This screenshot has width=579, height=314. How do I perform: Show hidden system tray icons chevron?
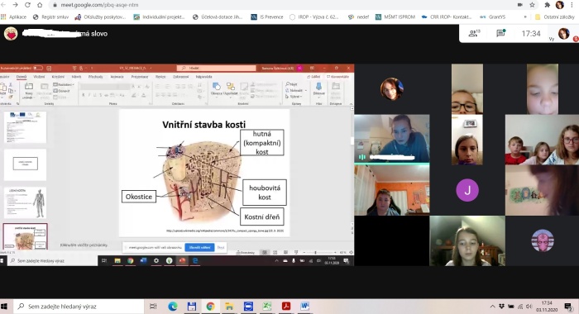[x=492, y=307]
